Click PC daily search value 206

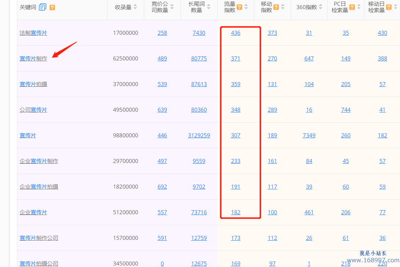(346, 212)
